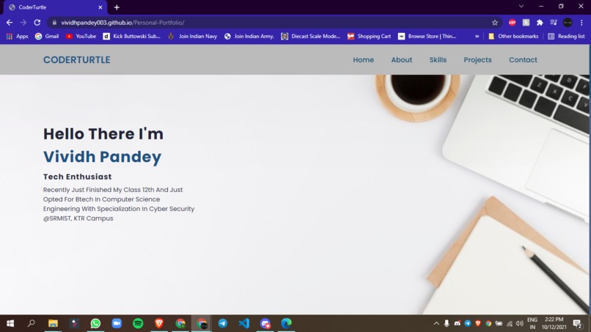Switch to the active Chrome window icon
The height and width of the screenshot is (332, 591).
pyautogui.click(x=202, y=323)
